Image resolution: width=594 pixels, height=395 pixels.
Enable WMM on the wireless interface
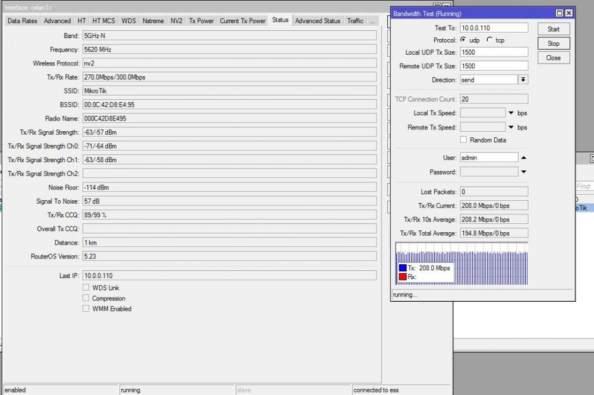click(x=86, y=309)
